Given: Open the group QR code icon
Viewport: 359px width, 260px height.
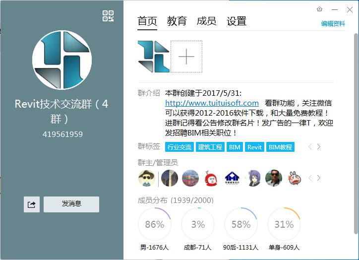Looking at the screenshot, I should point(108,16).
